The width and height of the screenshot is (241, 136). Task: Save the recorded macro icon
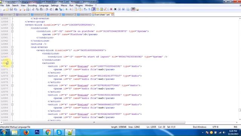tap(128, 9)
